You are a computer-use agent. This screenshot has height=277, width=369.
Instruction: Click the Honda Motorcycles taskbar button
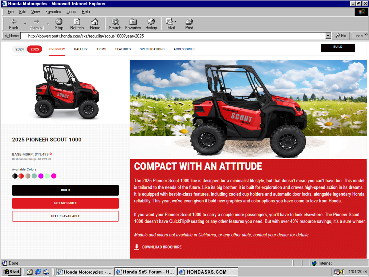click(x=85, y=272)
